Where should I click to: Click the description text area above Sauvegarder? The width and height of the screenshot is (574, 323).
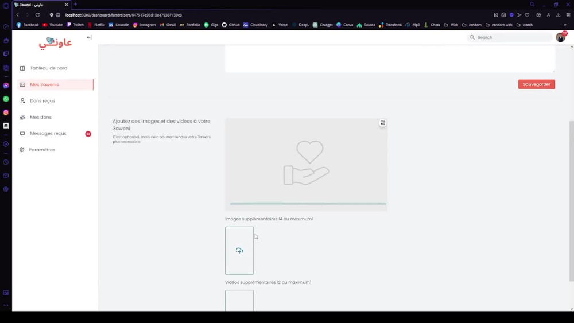coord(390,59)
